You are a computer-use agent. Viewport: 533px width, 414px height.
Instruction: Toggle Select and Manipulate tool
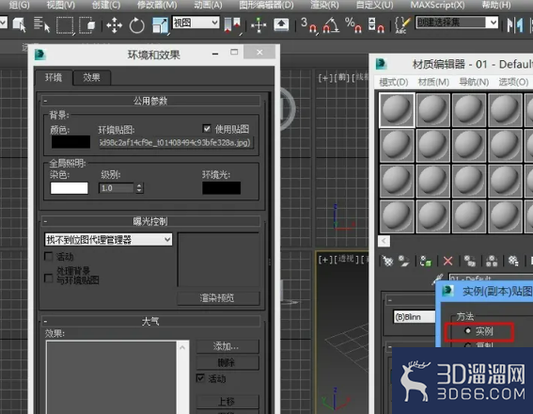coord(259,25)
